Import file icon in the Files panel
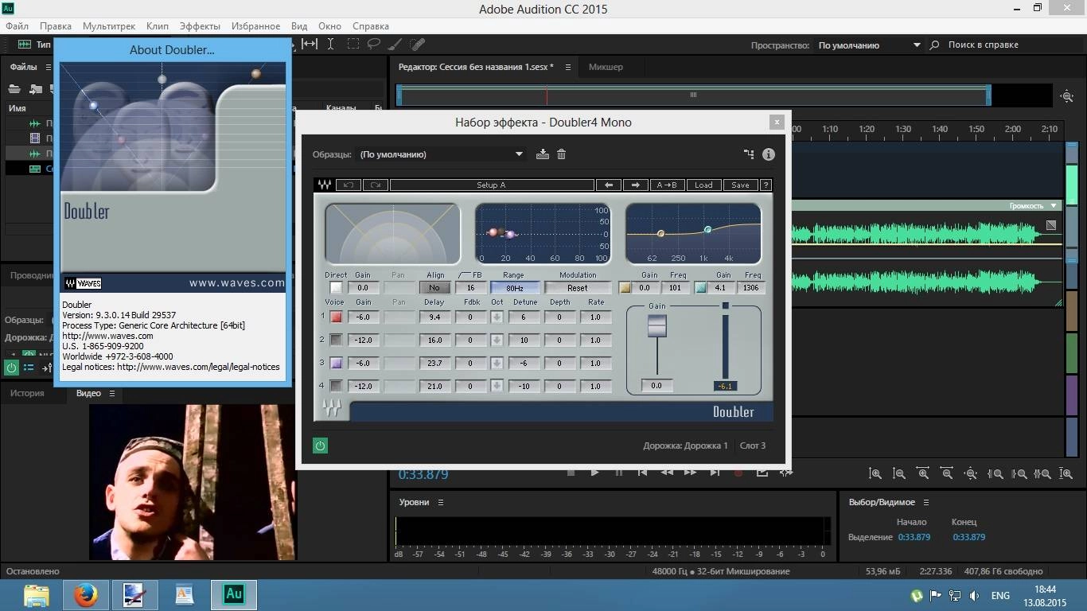The width and height of the screenshot is (1087, 611). 36,88
